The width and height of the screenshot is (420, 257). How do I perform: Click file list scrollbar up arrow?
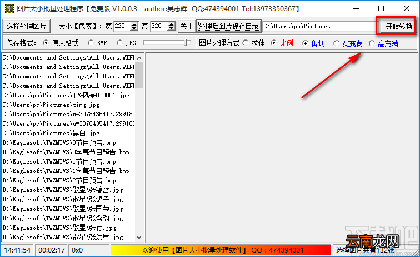[139, 58]
